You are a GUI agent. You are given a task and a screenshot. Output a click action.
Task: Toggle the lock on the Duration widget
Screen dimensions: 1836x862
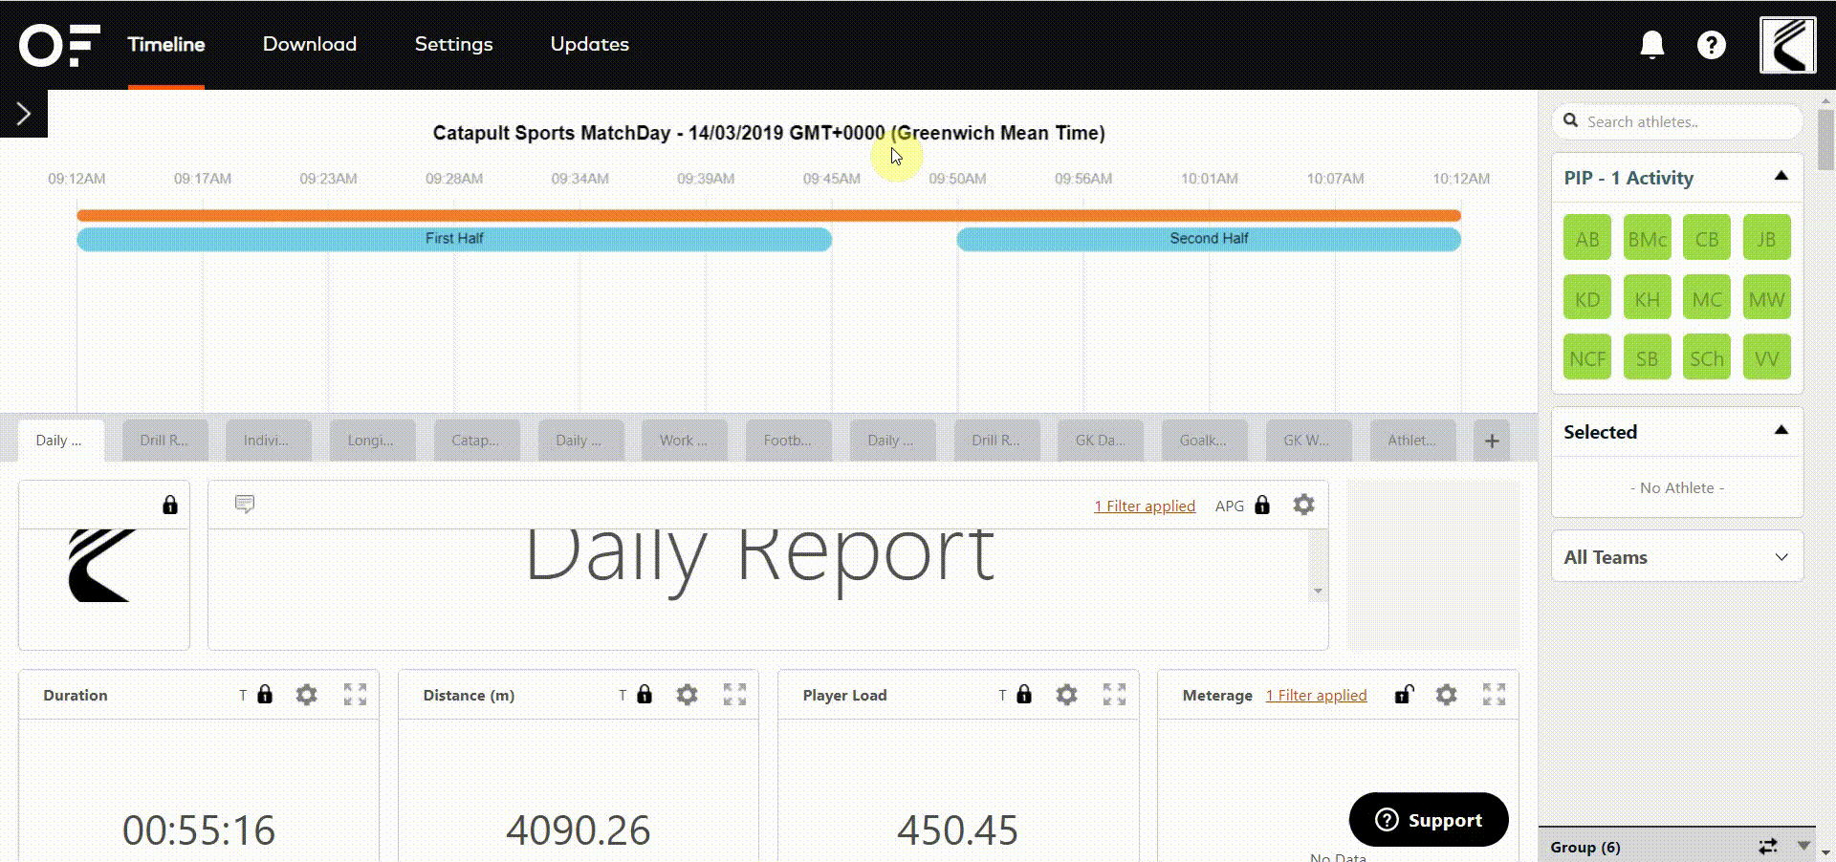pos(265,695)
